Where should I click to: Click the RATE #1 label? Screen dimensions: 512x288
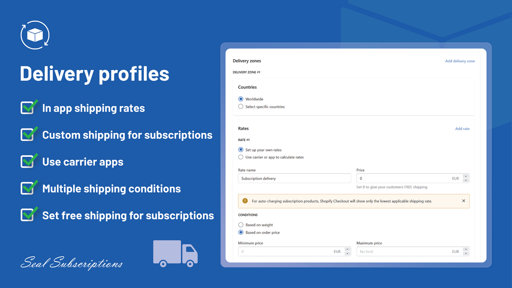point(244,140)
